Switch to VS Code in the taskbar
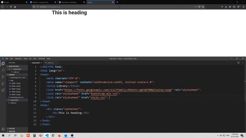The height and width of the screenshot is (138, 246). 47,135
